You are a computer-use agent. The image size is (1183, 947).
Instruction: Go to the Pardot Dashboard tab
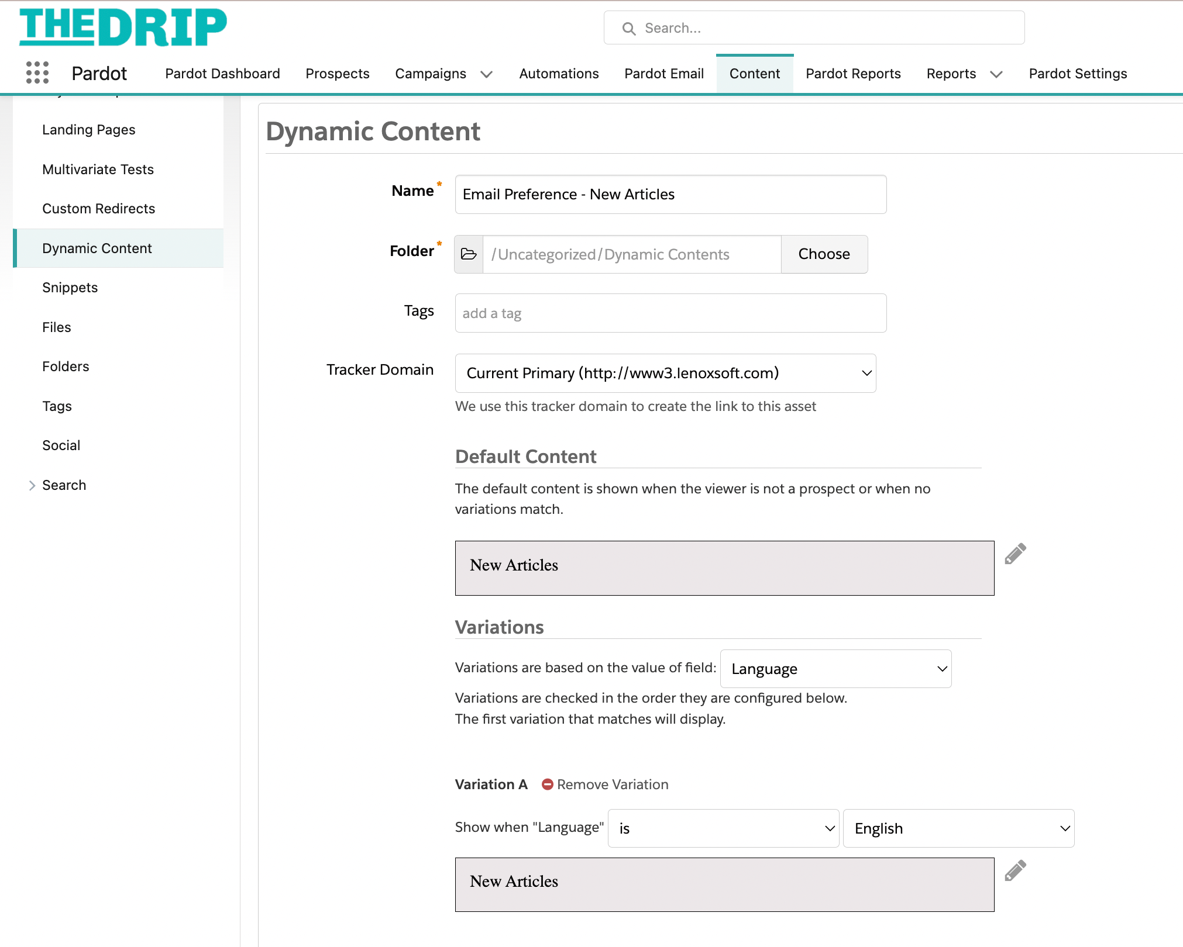[222, 74]
